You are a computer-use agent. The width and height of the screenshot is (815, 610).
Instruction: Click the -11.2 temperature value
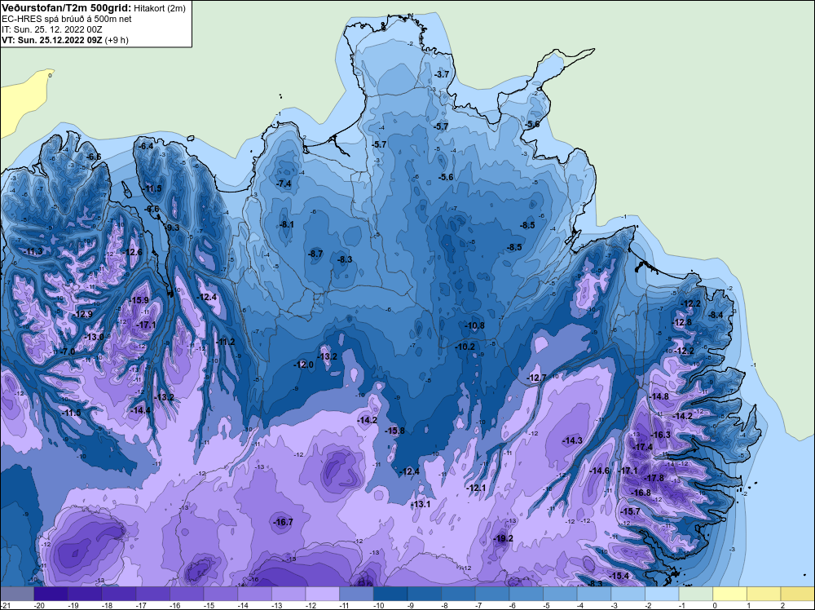point(225,342)
